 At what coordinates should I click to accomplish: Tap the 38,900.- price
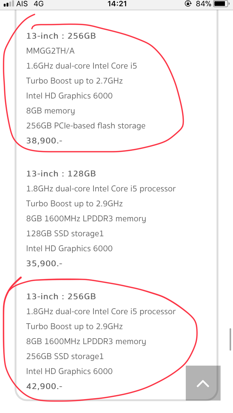pyautogui.click(x=44, y=141)
